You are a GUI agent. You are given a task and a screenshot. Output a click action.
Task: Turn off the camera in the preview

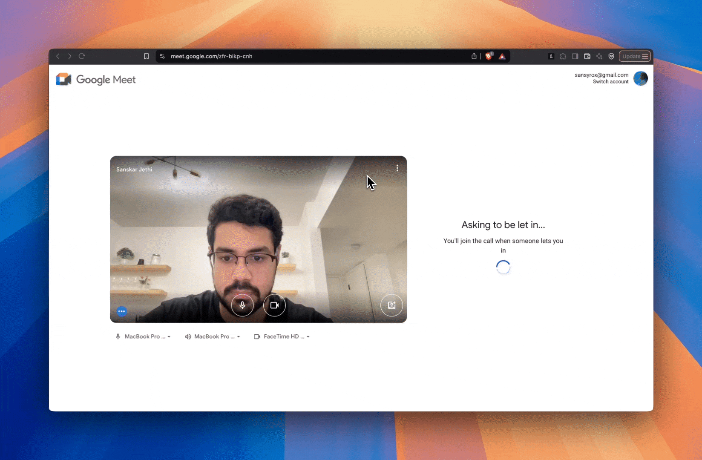(x=274, y=305)
